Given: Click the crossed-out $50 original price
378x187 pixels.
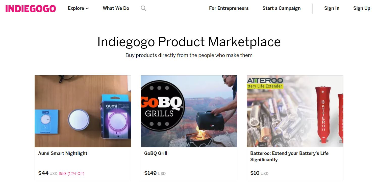Looking at the screenshot, I should pyautogui.click(x=62, y=173).
